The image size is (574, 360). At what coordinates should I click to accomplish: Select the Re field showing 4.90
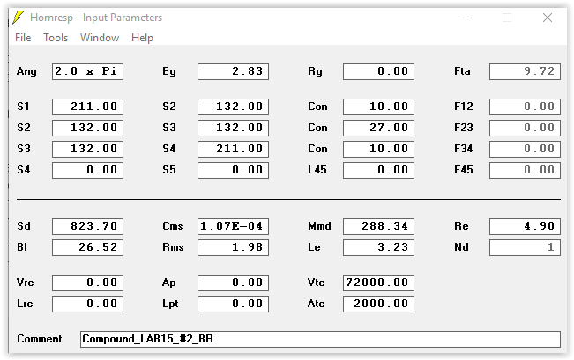pyautogui.click(x=525, y=226)
